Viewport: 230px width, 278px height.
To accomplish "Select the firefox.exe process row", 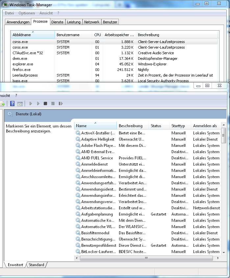I will 114,70.
